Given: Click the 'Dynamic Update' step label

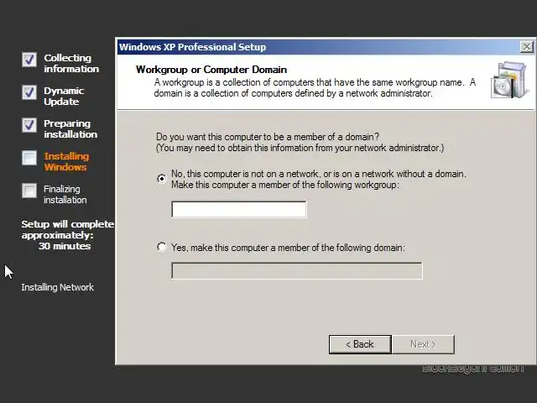Looking at the screenshot, I should [64, 96].
